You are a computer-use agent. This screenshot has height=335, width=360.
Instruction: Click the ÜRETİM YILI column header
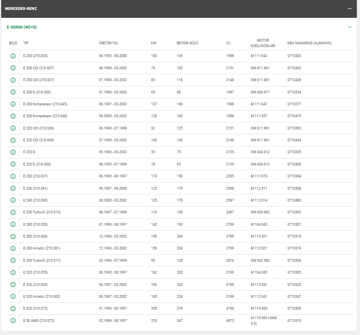pyautogui.click(x=108, y=43)
